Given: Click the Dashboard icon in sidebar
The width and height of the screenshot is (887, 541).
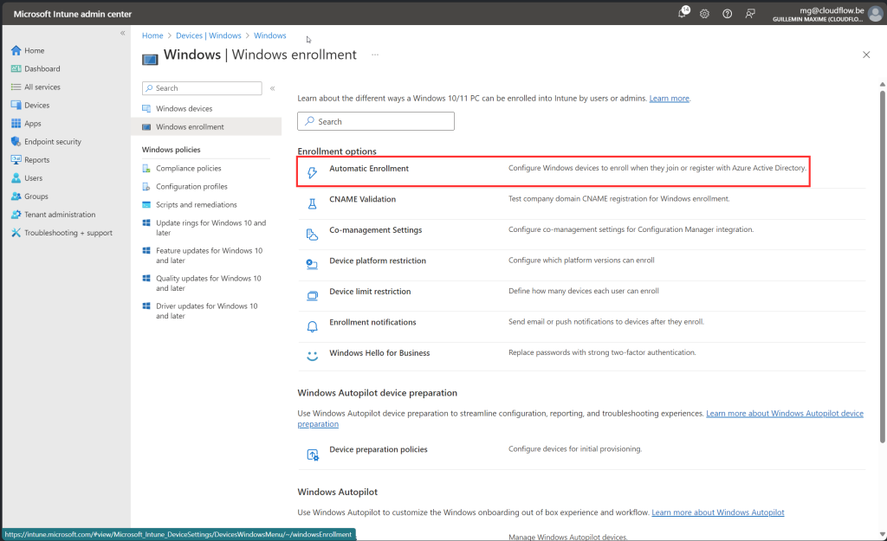Looking at the screenshot, I should pyautogui.click(x=16, y=68).
